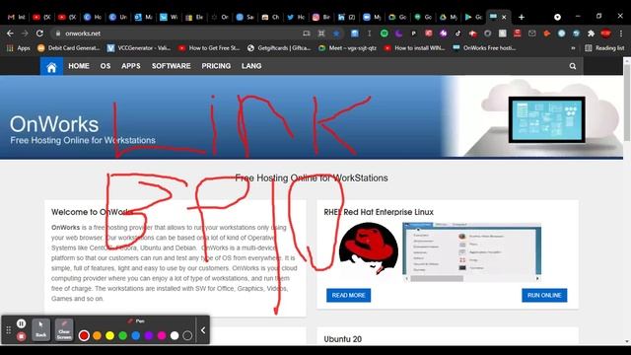
Task: Open the Getgiftcards bookmark
Action: coord(279,48)
